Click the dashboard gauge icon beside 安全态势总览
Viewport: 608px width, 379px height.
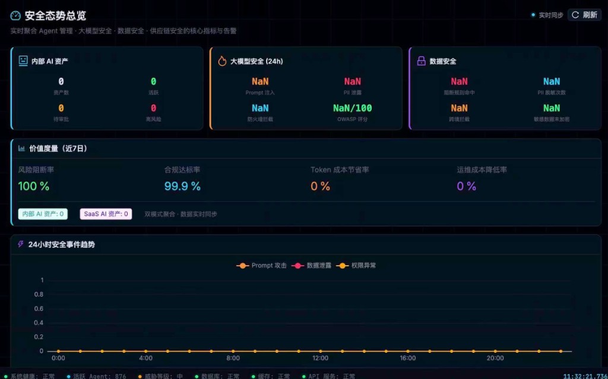point(15,15)
